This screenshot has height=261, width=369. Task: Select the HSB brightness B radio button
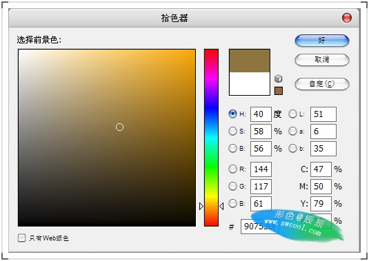tap(232, 148)
